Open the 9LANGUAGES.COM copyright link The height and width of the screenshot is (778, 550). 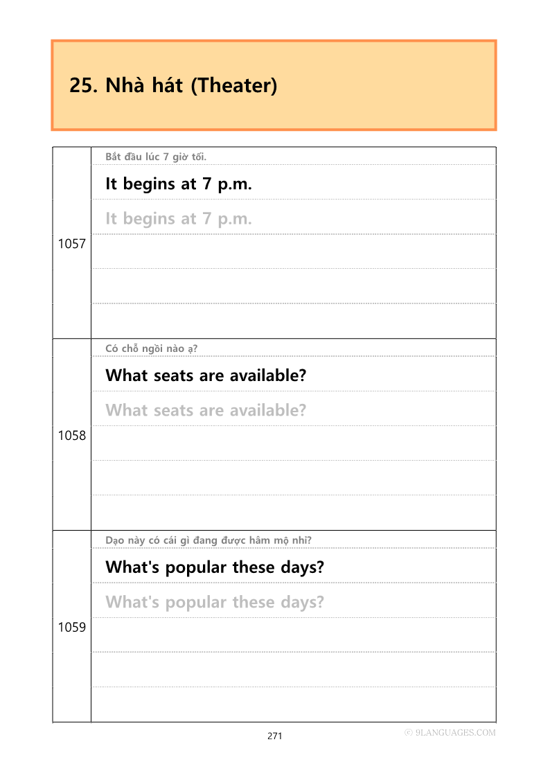[450, 732]
